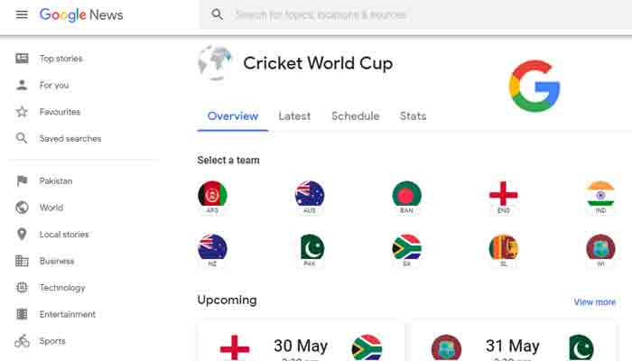Go to the Favourites section
The image size is (632, 361).
click(x=60, y=112)
